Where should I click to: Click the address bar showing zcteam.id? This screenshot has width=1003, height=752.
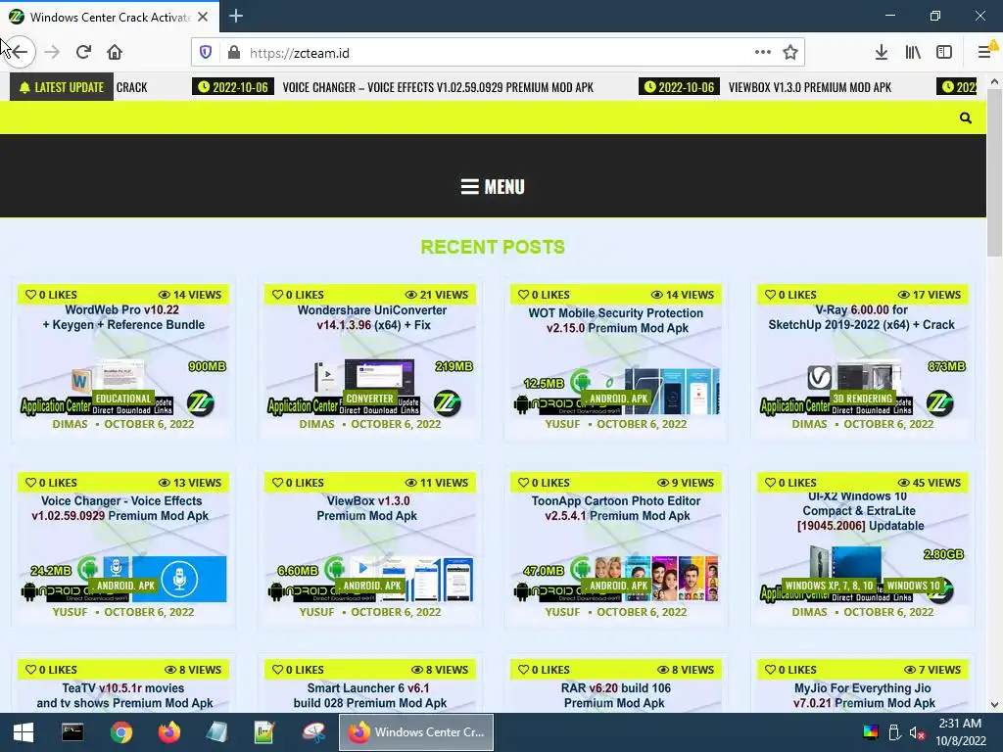click(499, 53)
